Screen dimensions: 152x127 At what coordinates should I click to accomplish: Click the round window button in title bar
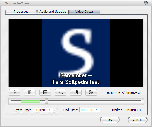(x=145, y=3)
